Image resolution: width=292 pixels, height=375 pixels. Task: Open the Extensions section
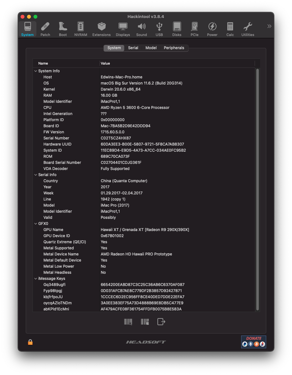point(101,29)
